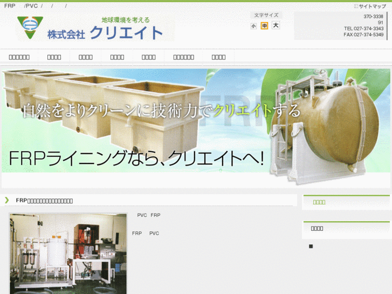Click the FRP lining hero banner image
Viewport: 392px width, 294px height.
(196, 128)
